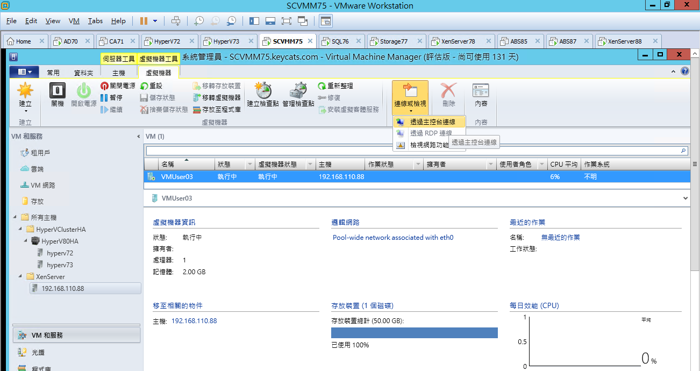Click the 存放至程式庫 store in library icon
Viewport: 700px width, 371px height.
click(197, 110)
